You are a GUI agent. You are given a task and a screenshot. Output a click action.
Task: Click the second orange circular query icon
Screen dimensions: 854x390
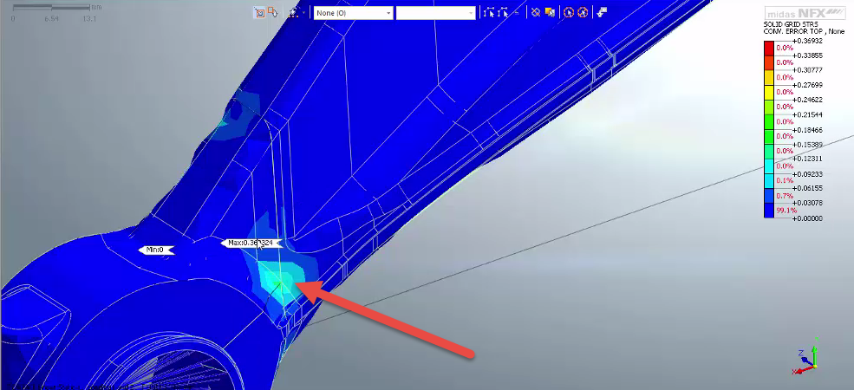[x=583, y=12]
